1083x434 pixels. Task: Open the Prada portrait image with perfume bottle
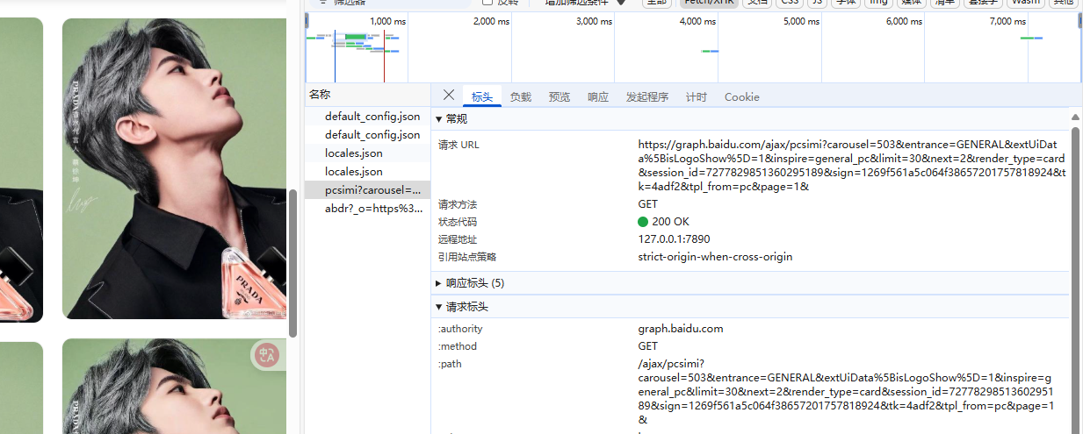click(174, 168)
